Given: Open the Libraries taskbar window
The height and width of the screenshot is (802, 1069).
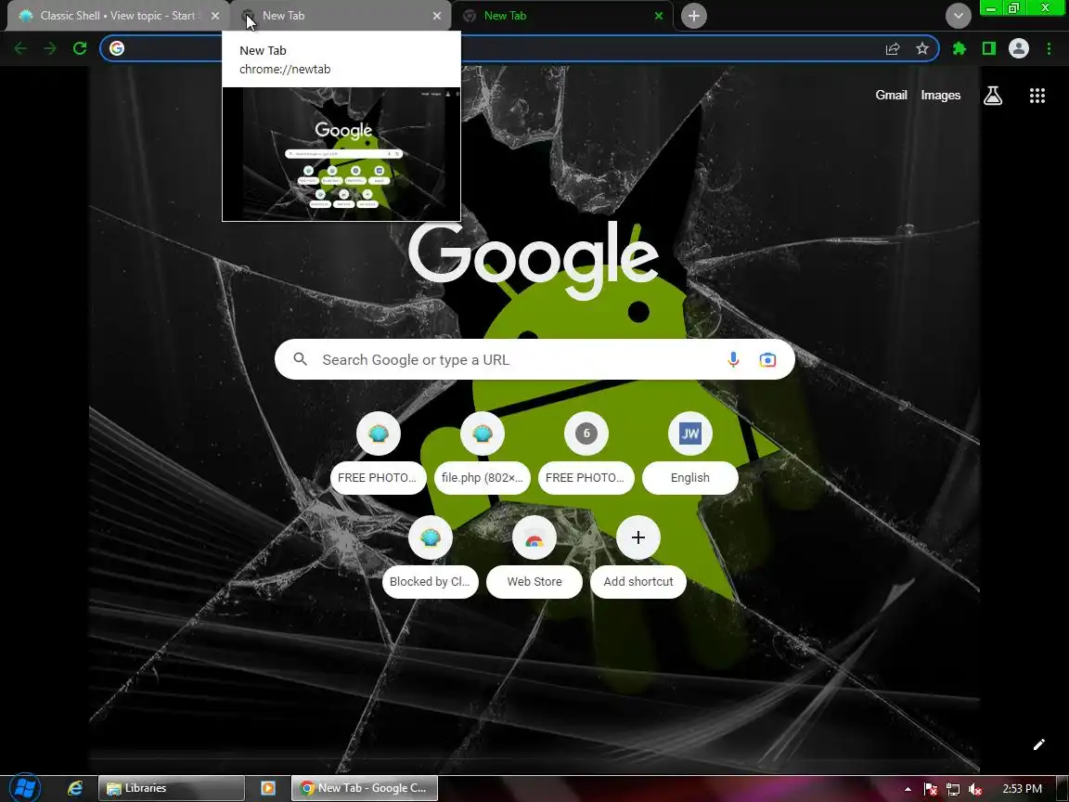Looking at the screenshot, I should pyautogui.click(x=172, y=788).
